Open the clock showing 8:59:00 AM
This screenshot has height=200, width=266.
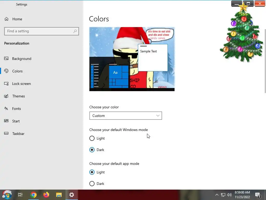tap(242, 192)
